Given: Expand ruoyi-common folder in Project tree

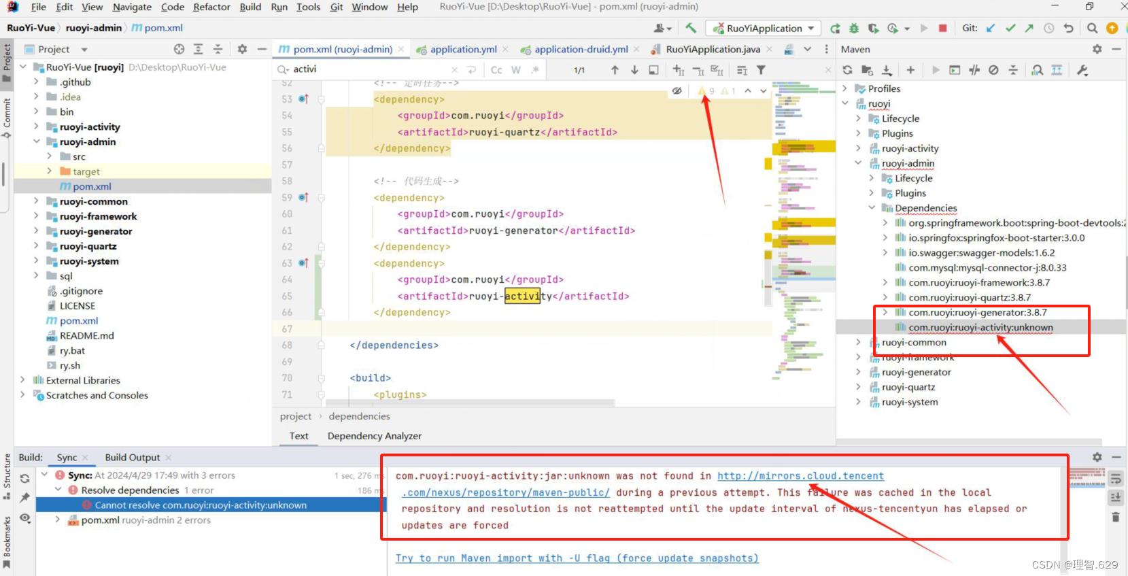Looking at the screenshot, I should (x=36, y=201).
